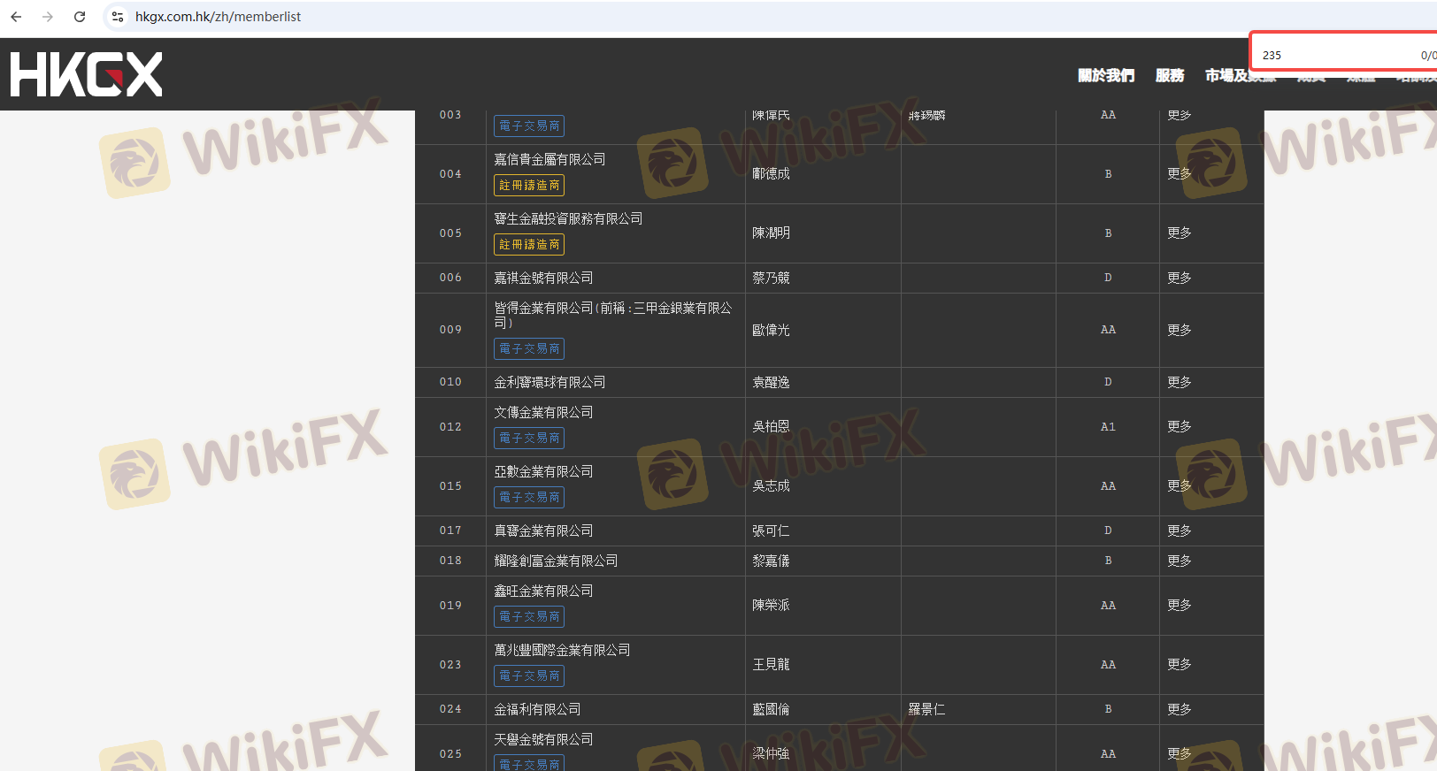Reload the page with the refresh icon
The image size is (1437, 771).
pyautogui.click(x=80, y=17)
